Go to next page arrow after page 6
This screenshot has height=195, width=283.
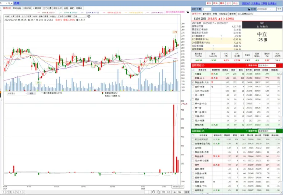click(23, 192)
